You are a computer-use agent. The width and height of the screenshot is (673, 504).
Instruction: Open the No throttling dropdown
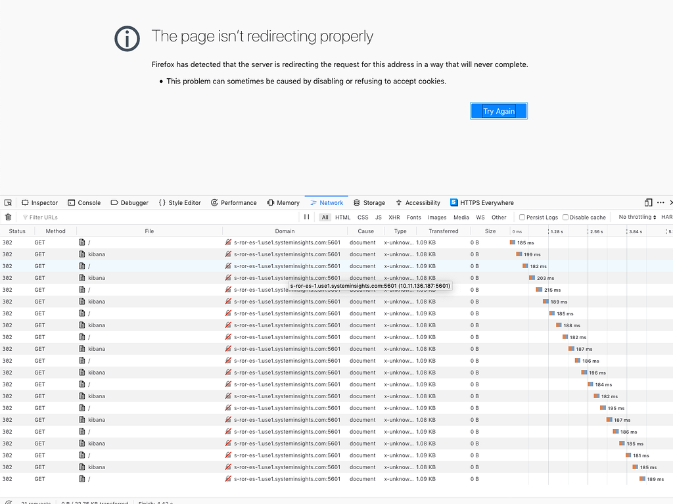click(x=636, y=217)
